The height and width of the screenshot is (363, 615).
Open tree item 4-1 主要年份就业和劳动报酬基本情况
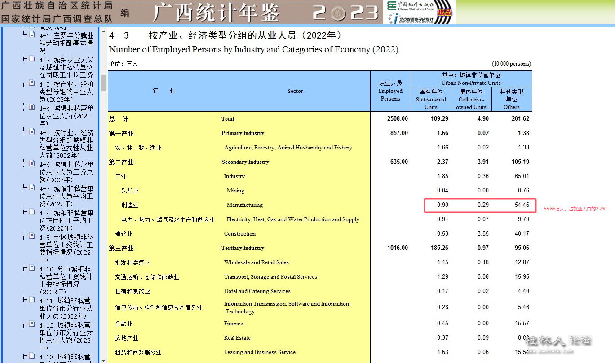(x=66, y=43)
